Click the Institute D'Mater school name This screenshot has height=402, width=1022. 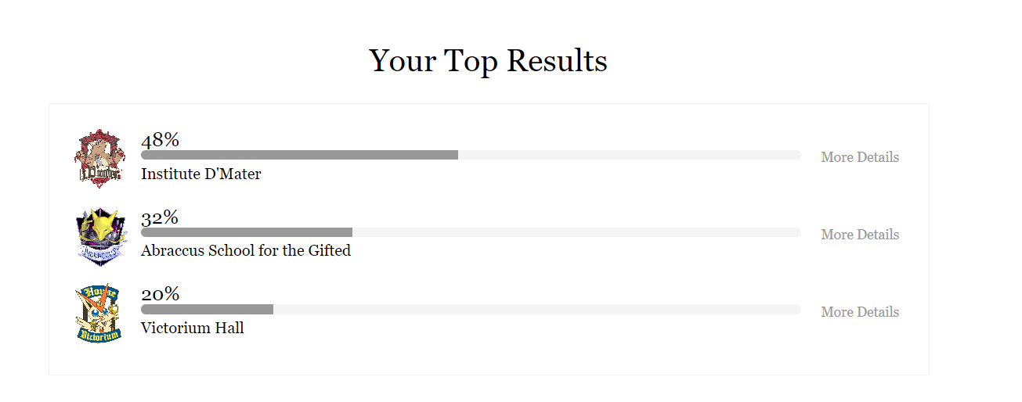coord(200,174)
